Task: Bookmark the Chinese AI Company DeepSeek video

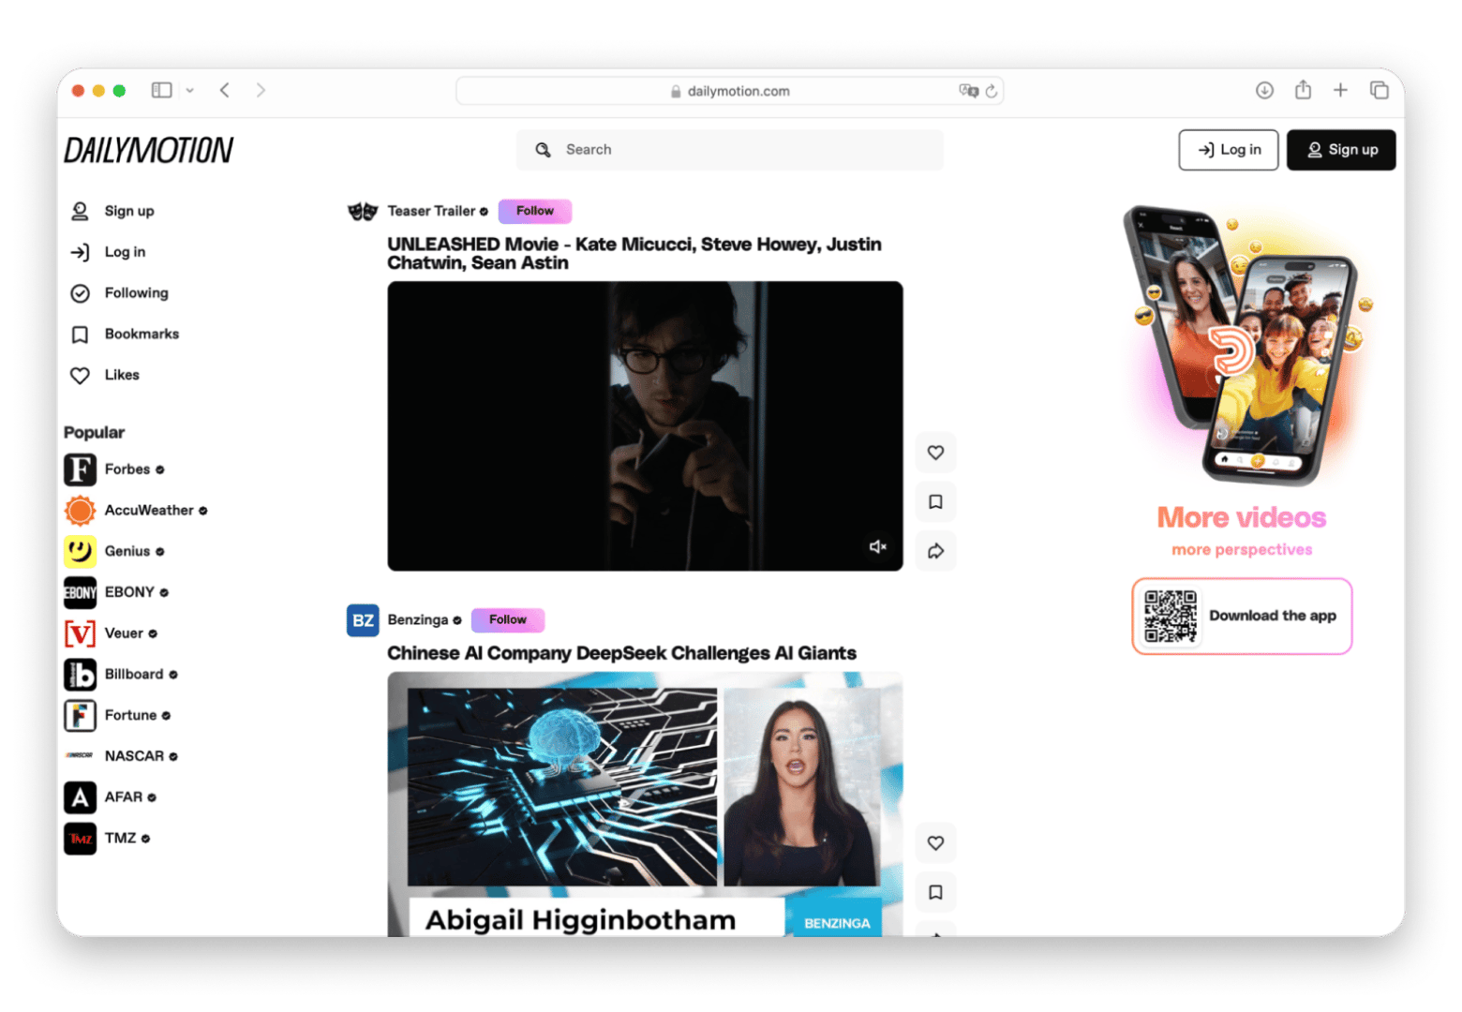Action: 935,892
